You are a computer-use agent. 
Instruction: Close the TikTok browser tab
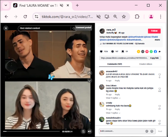click(x=68, y=5)
